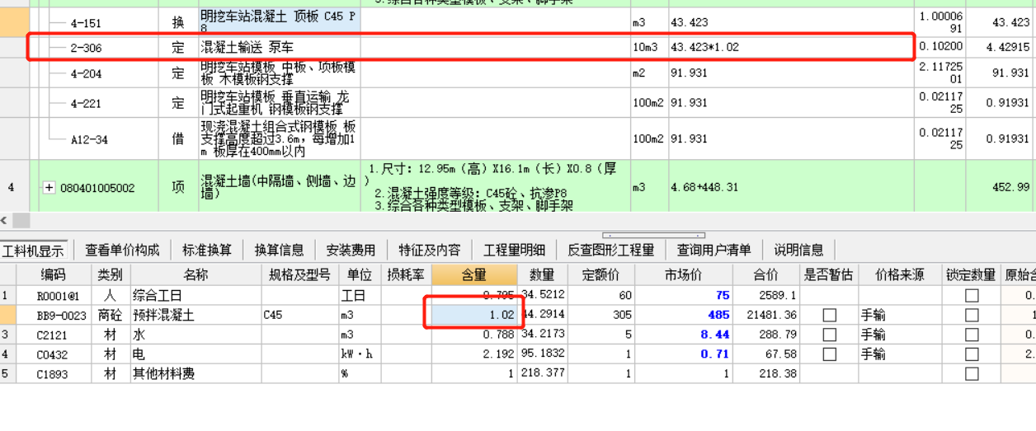
Task: Click market price 75 for 综合工日
Action: tap(684, 295)
